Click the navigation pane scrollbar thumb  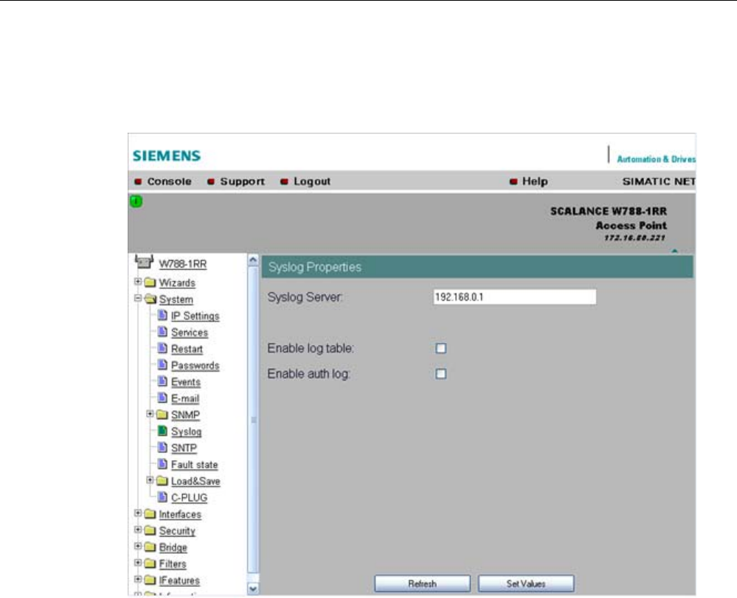point(253,420)
